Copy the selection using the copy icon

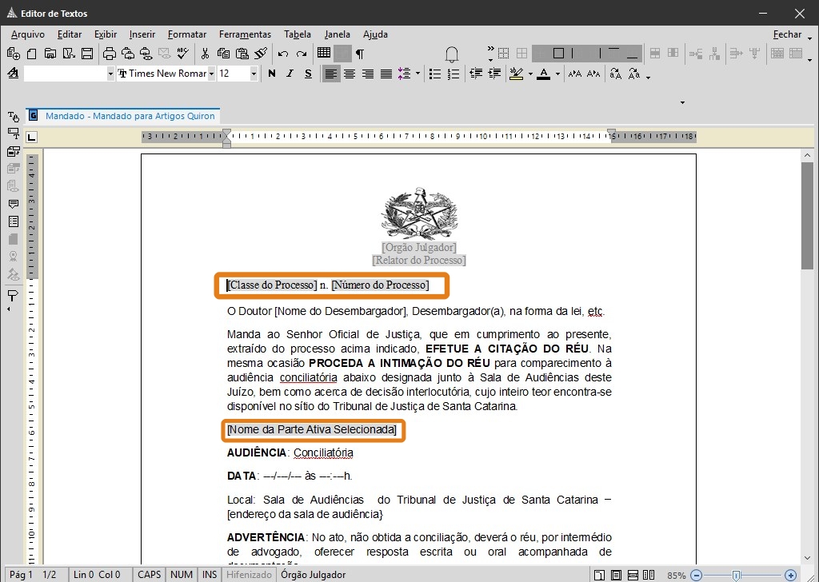(x=224, y=54)
